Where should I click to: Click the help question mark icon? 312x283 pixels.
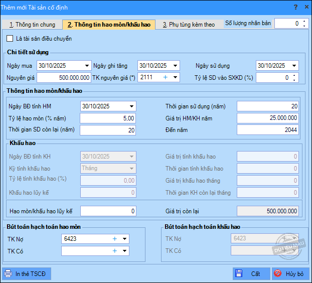click(x=294, y=8)
